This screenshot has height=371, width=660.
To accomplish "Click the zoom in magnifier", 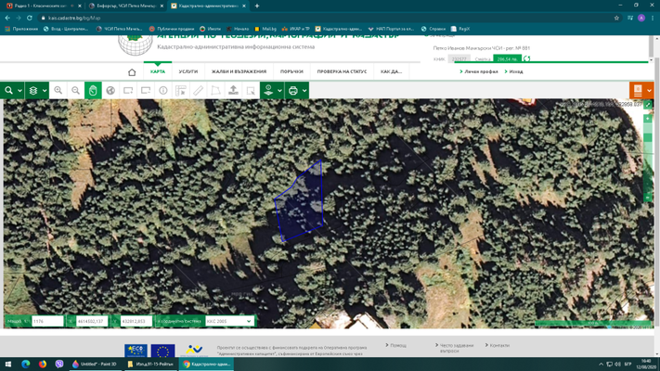I will [x=58, y=91].
